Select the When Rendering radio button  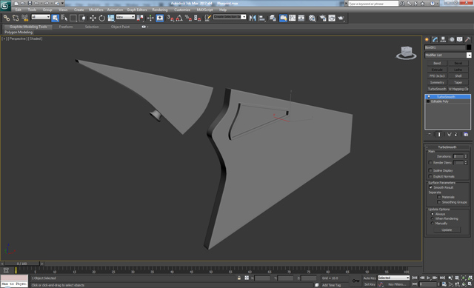(x=433, y=218)
